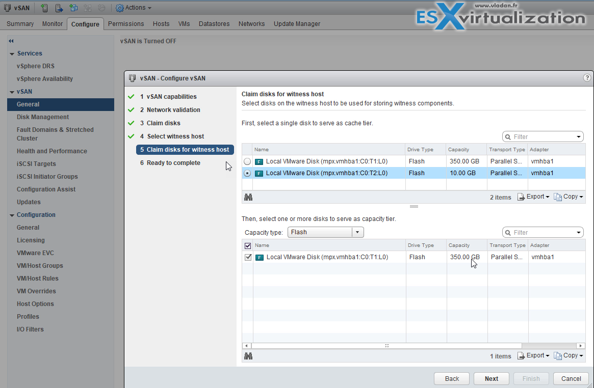Select radio button for mpx.vmhba1:C0:T2:L0 cache disk

click(x=247, y=173)
